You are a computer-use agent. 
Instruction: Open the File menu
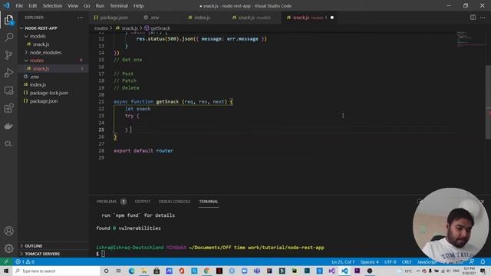pos(19,5)
